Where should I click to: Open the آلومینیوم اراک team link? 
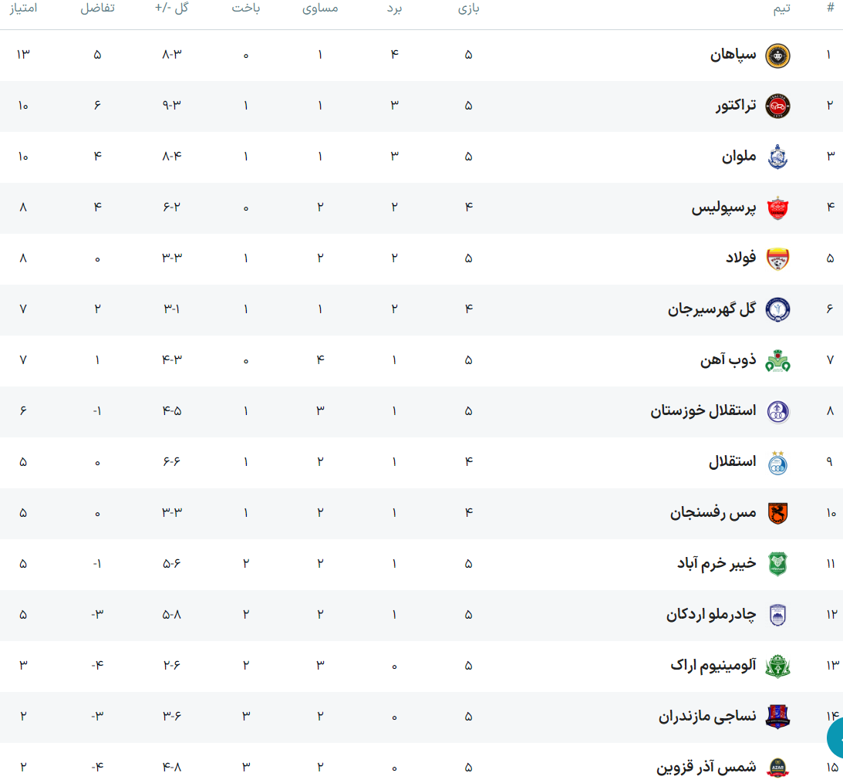click(x=713, y=666)
